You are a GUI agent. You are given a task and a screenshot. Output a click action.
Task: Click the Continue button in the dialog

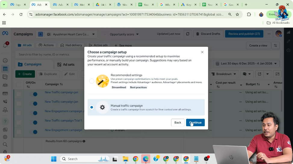(195, 123)
